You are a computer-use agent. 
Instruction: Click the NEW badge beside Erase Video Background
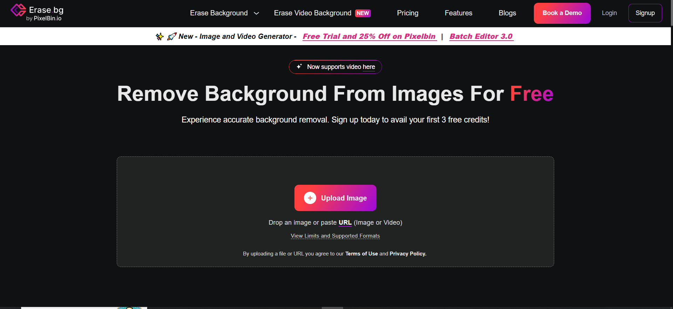(363, 13)
